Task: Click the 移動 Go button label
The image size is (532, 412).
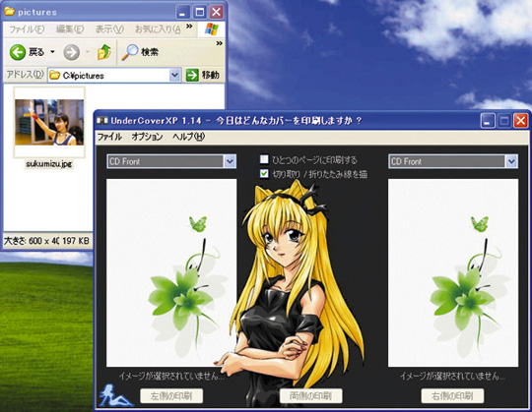Action: 211,75
